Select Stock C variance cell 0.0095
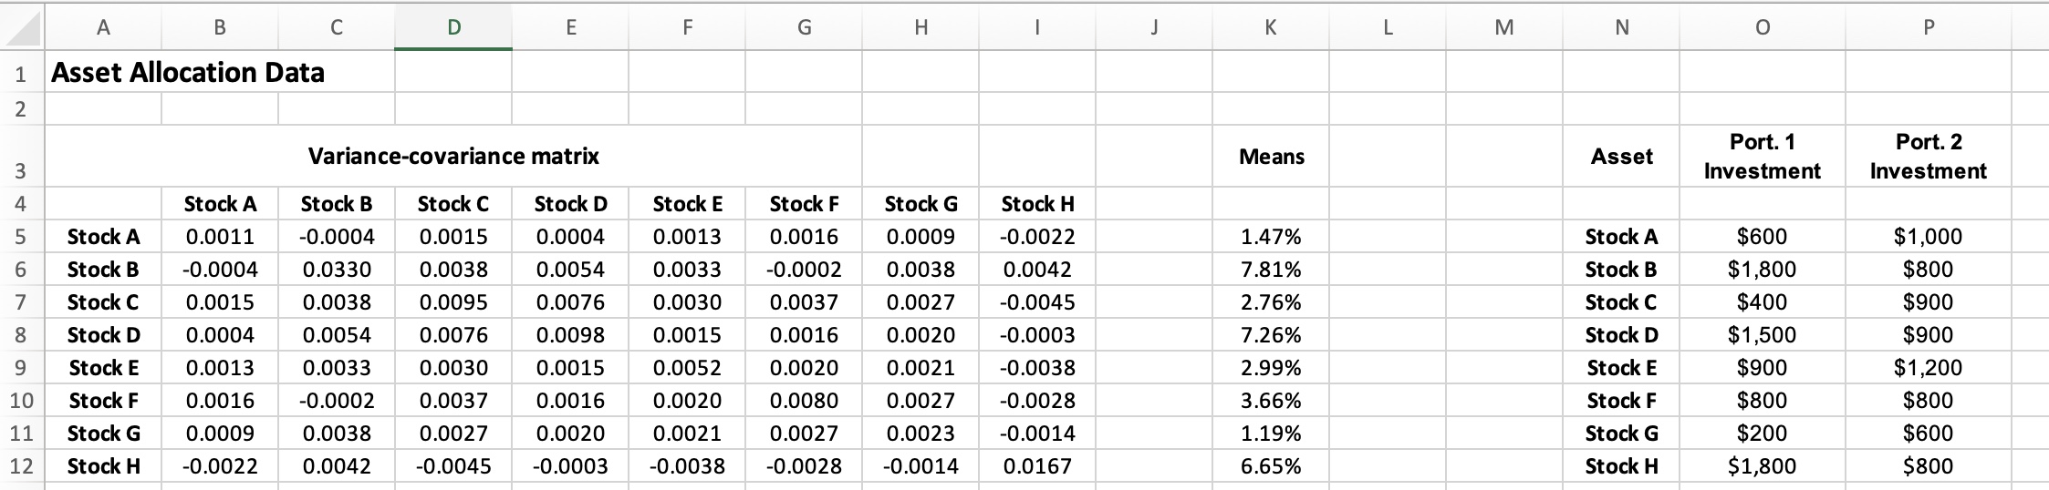This screenshot has height=490, width=2049. click(x=453, y=302)
